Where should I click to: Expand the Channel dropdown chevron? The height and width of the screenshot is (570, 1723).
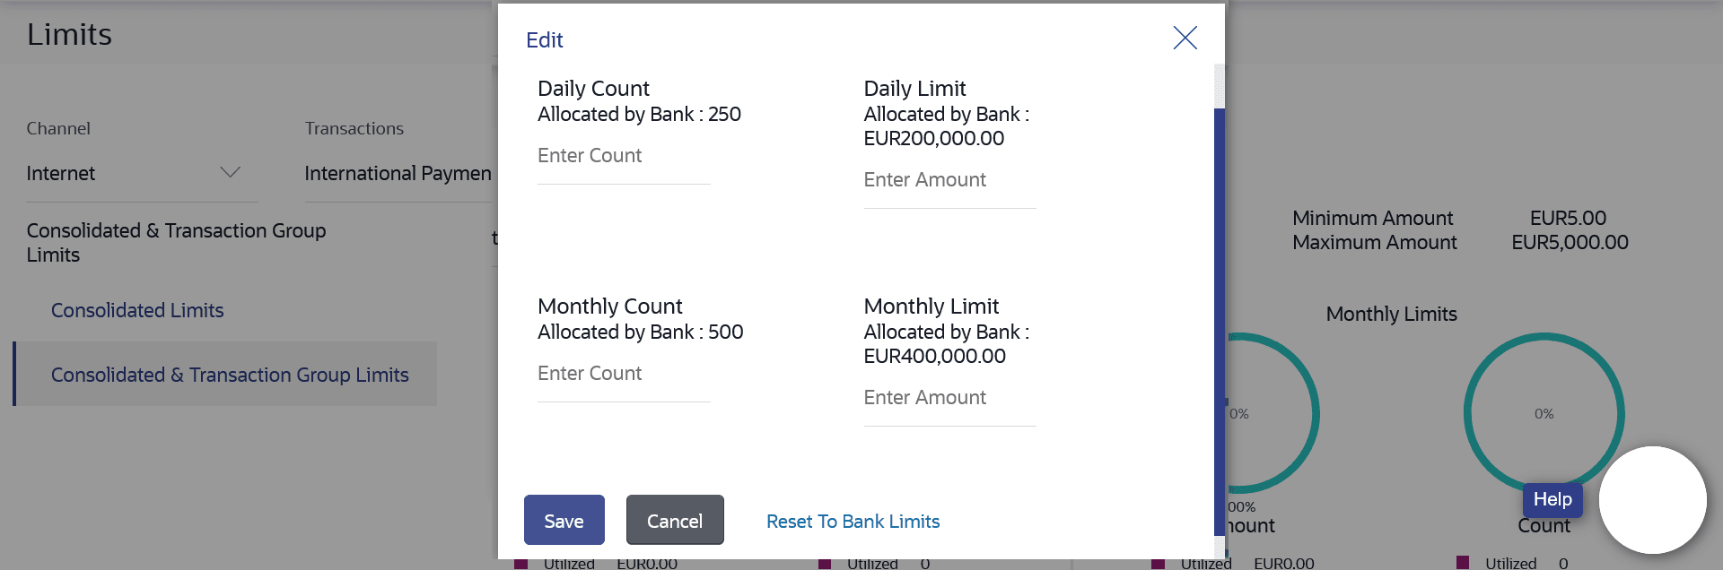click(231, 172)
